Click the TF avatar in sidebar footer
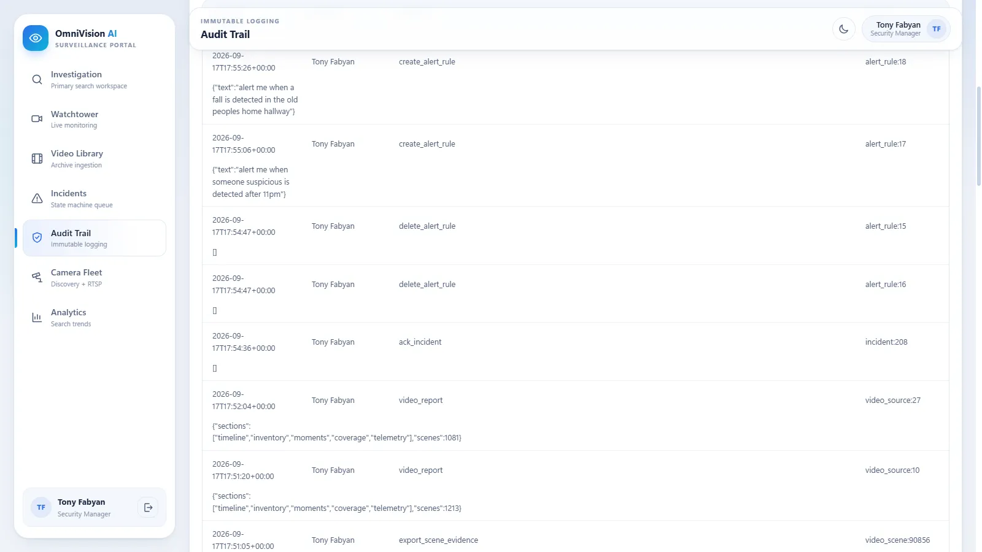Image resolution: width=982 pixels, height=552 pixels. [x=41, y=507]
